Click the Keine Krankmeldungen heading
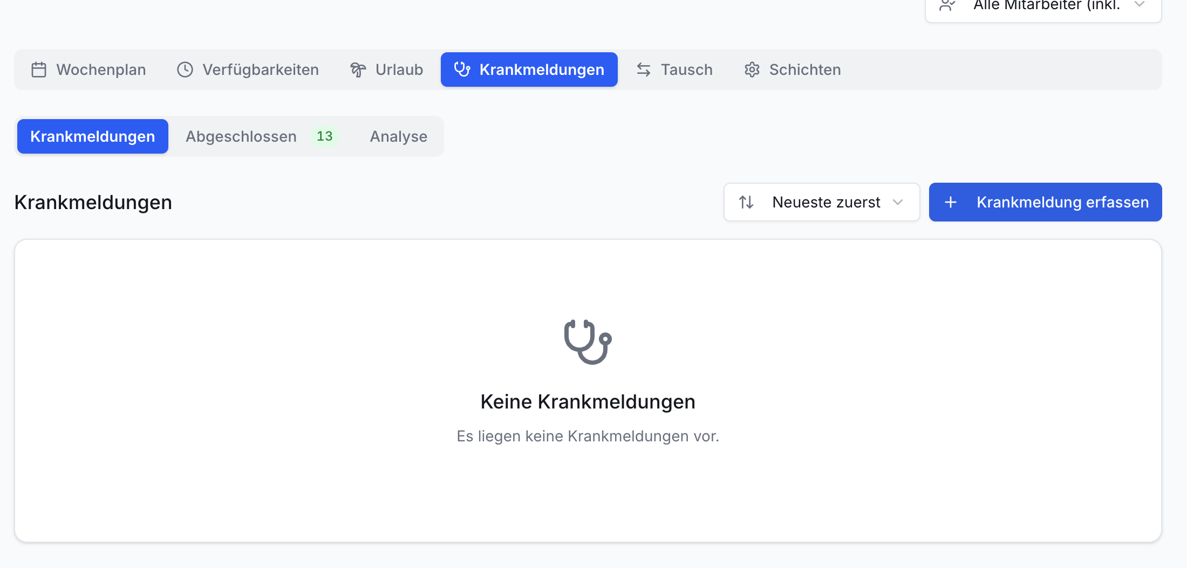This screenshot has height=568, width=1187. 588,402
